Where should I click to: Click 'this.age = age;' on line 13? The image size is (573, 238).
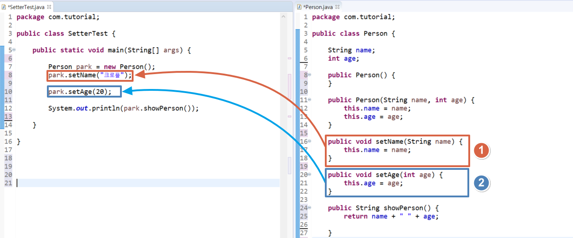point(373,117)
